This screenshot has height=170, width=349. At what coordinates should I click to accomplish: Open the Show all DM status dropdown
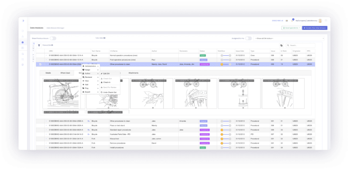(x=289, y=38)
